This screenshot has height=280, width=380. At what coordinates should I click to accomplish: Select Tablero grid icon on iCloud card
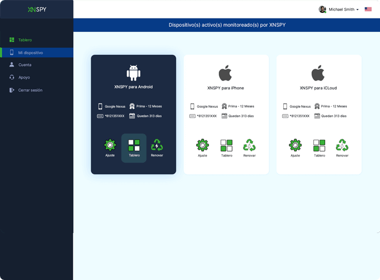pos(319,145)
